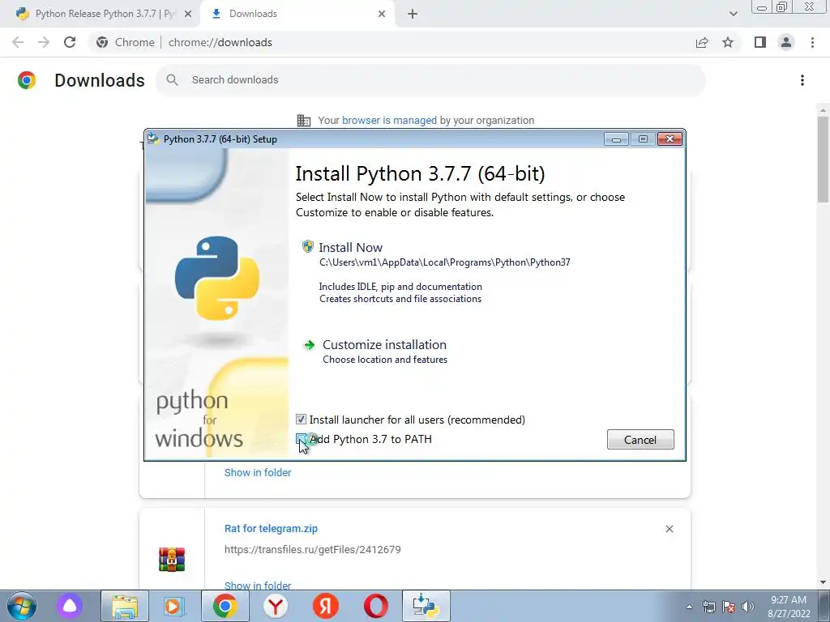
Task: Open Windows Media Player from taskbar
Action: click(173, 606)
